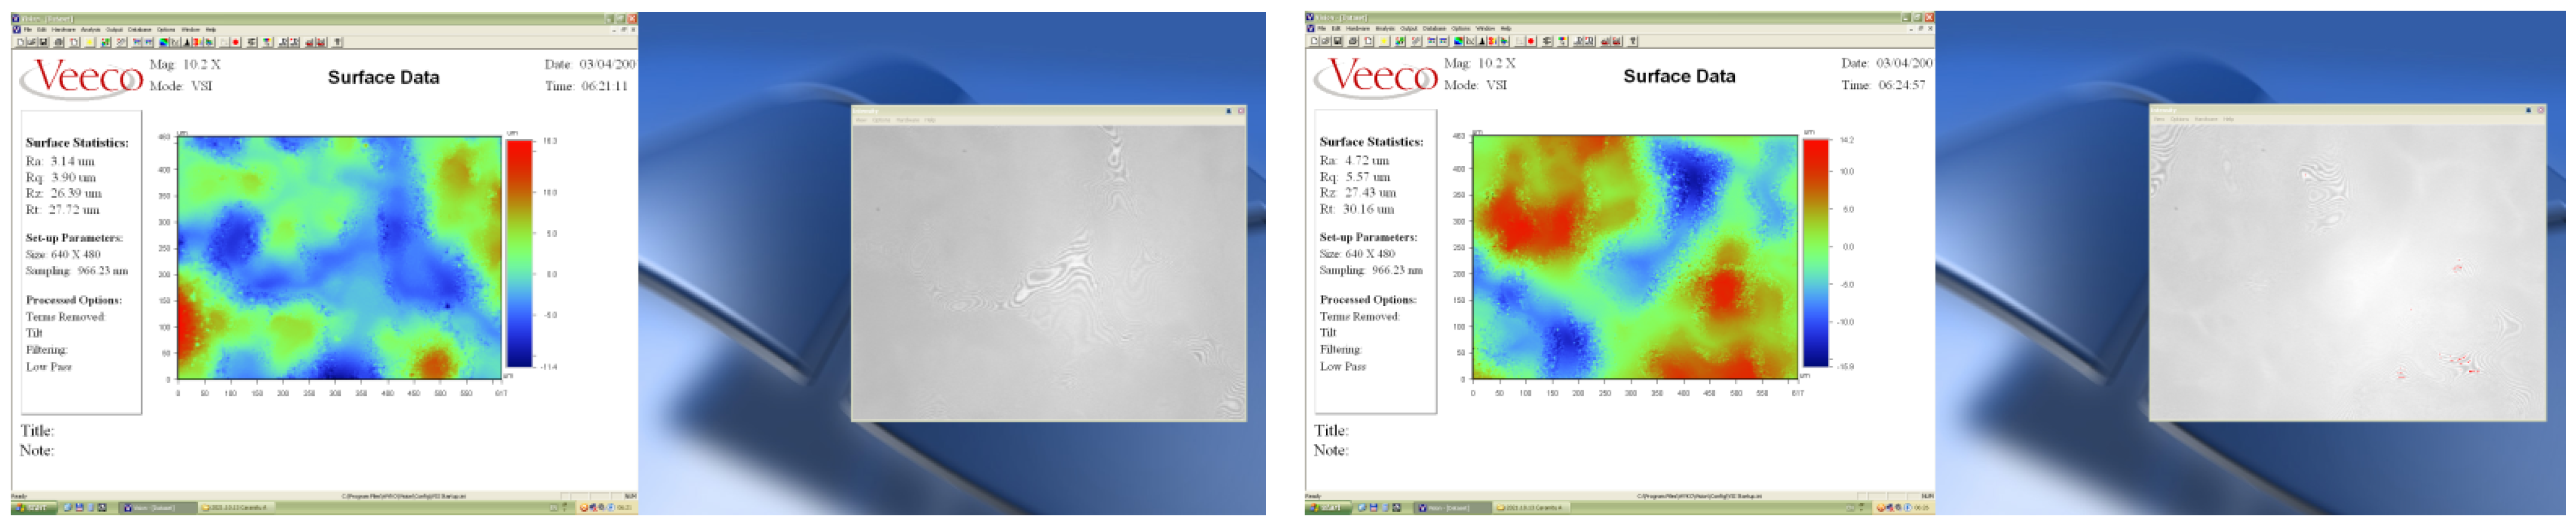Image resolution: width=2576 pixels, height=526 pixels.
Task: Close the left intensity image window
Action: (1241, 111)
